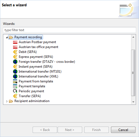This screenshot has height=137, width=139.
Task: Select the Transfer (SEPA) euro icon
Action: pyautogui.click(x=15, y=96)
